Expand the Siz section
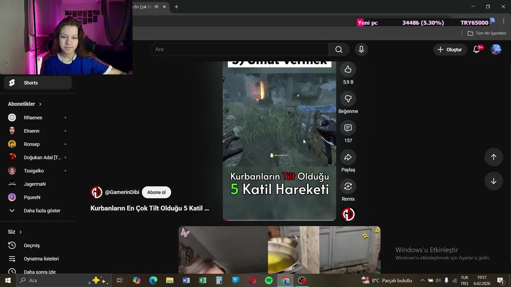The height and width of the screenshot is (287, 511). [15, 232]
